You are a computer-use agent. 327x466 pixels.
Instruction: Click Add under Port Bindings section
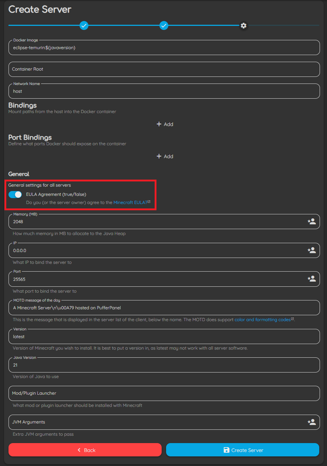[165, 156]
